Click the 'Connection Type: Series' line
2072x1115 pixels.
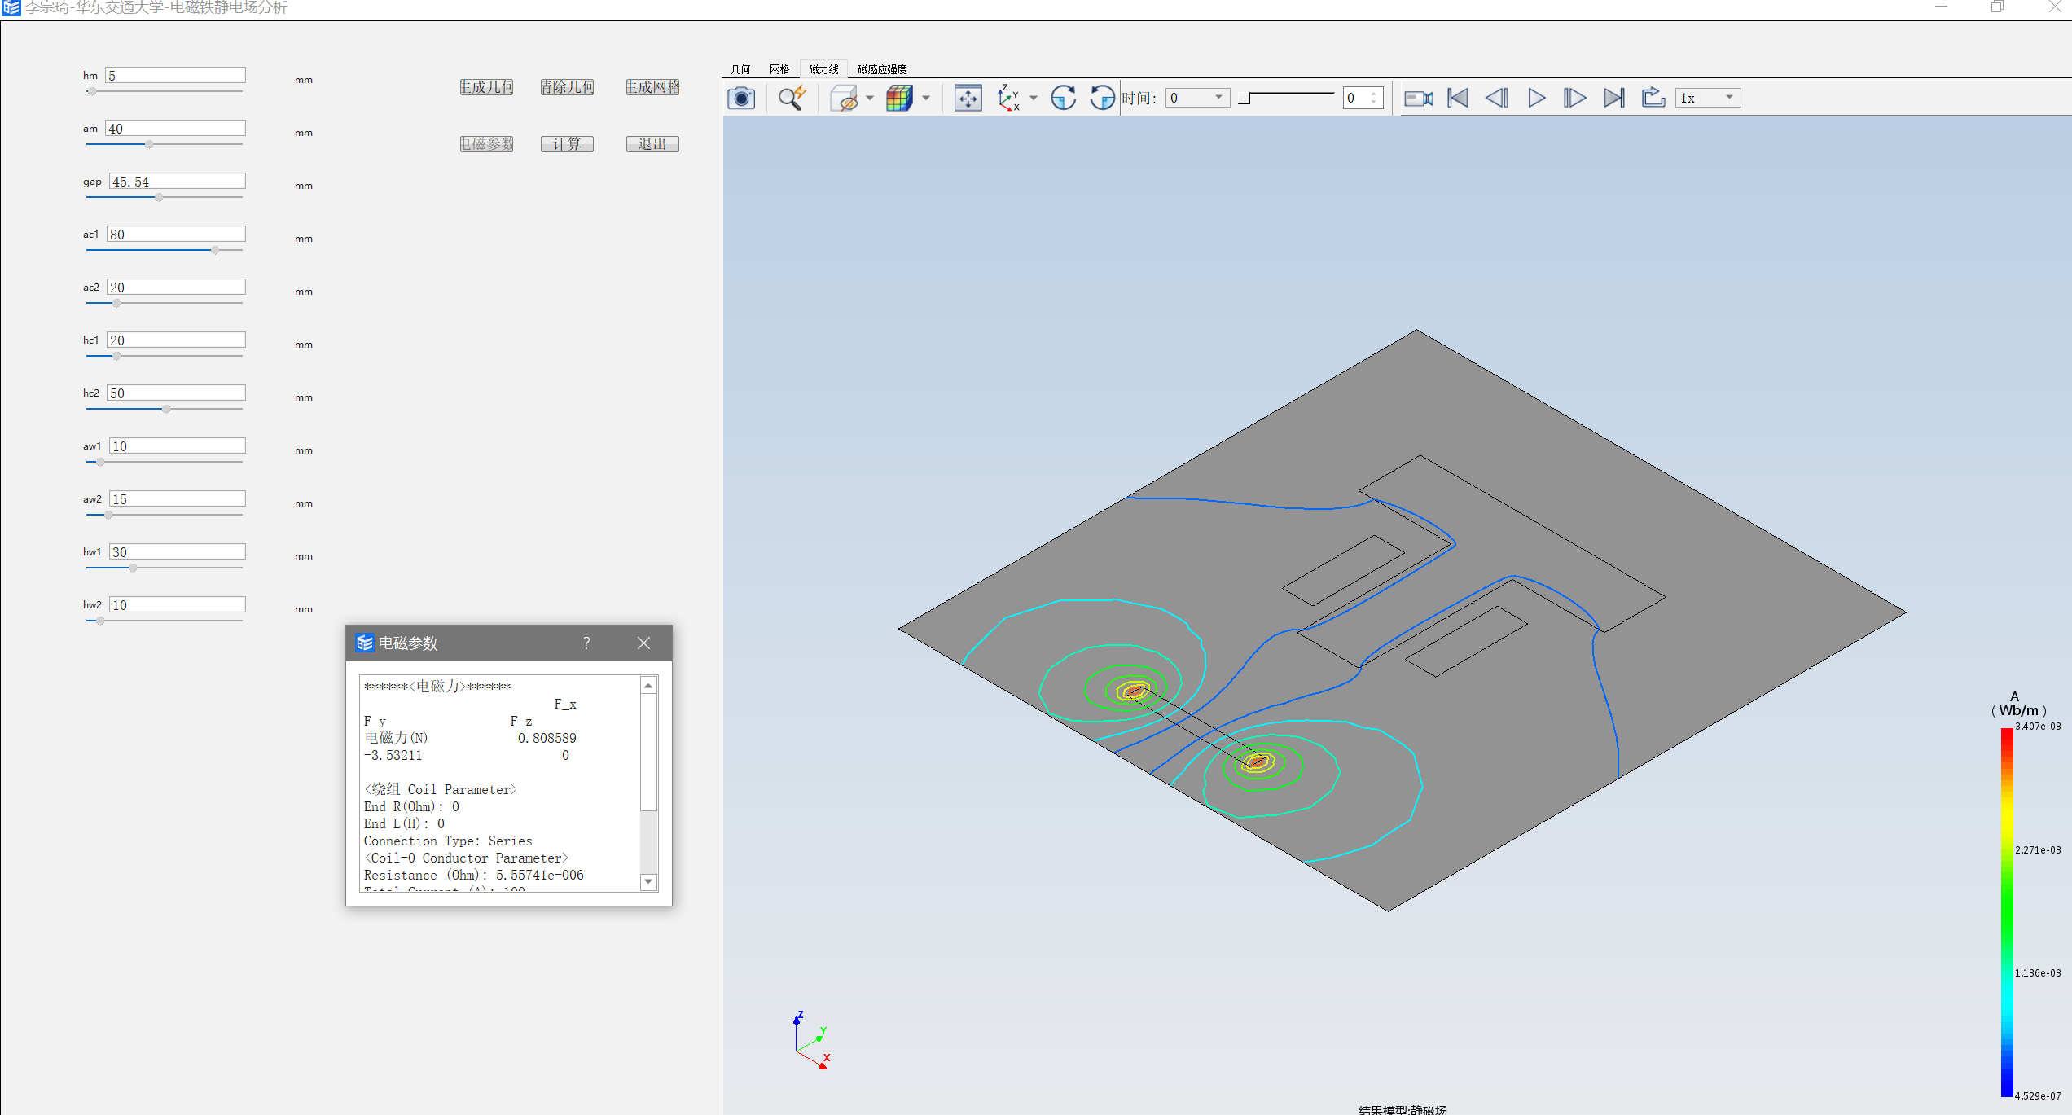pos(448,841)
